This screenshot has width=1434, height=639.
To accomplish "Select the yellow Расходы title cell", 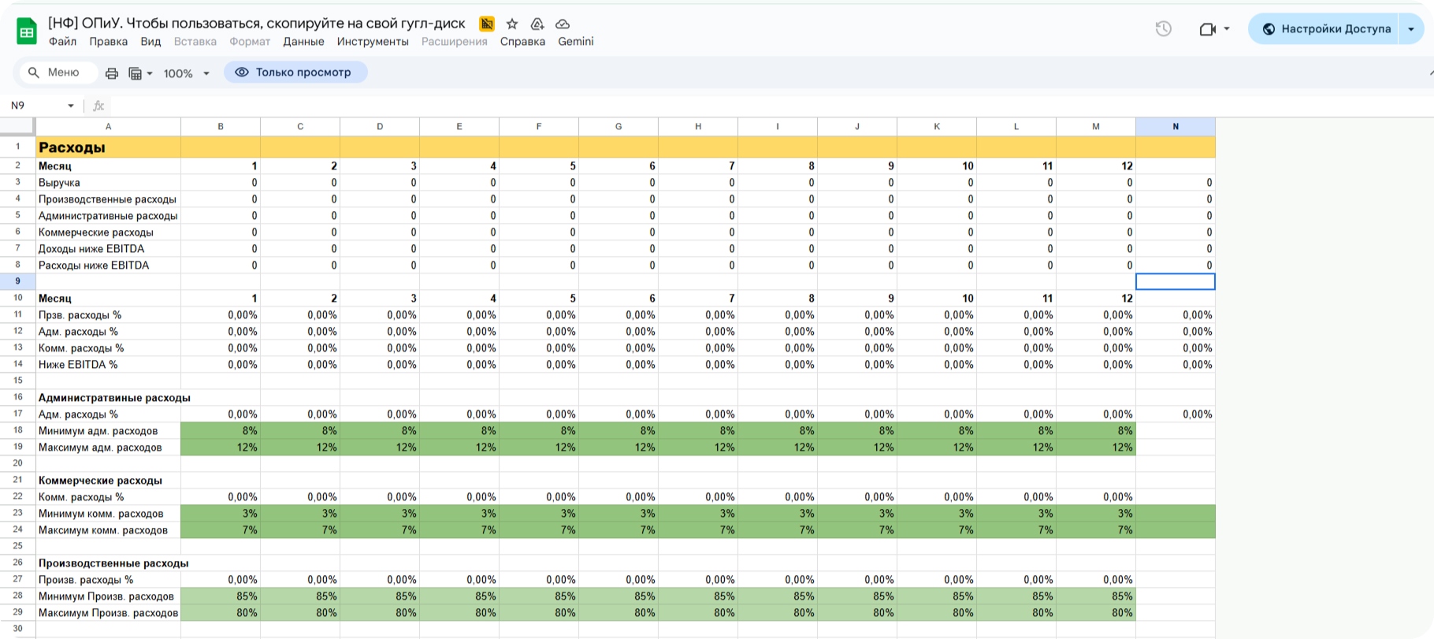I will (108, 147).
